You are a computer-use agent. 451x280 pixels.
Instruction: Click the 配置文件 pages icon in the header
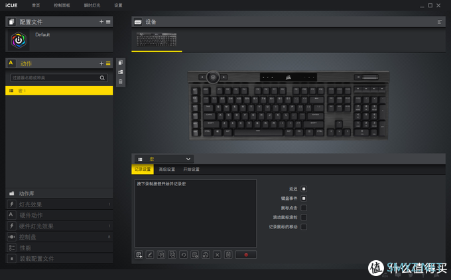point(11,22)
